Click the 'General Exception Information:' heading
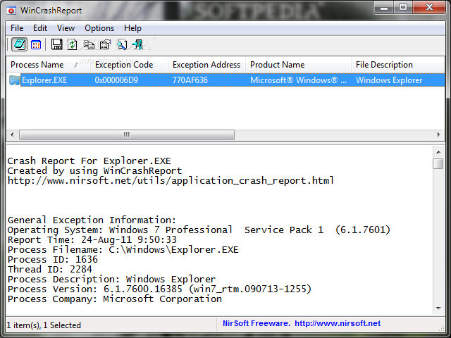 tap(92, 220)
